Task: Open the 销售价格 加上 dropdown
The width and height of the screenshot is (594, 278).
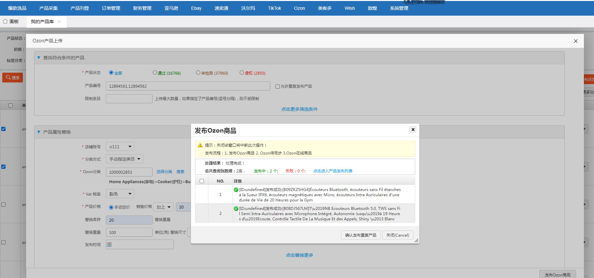Action: [x=163, y=207]
